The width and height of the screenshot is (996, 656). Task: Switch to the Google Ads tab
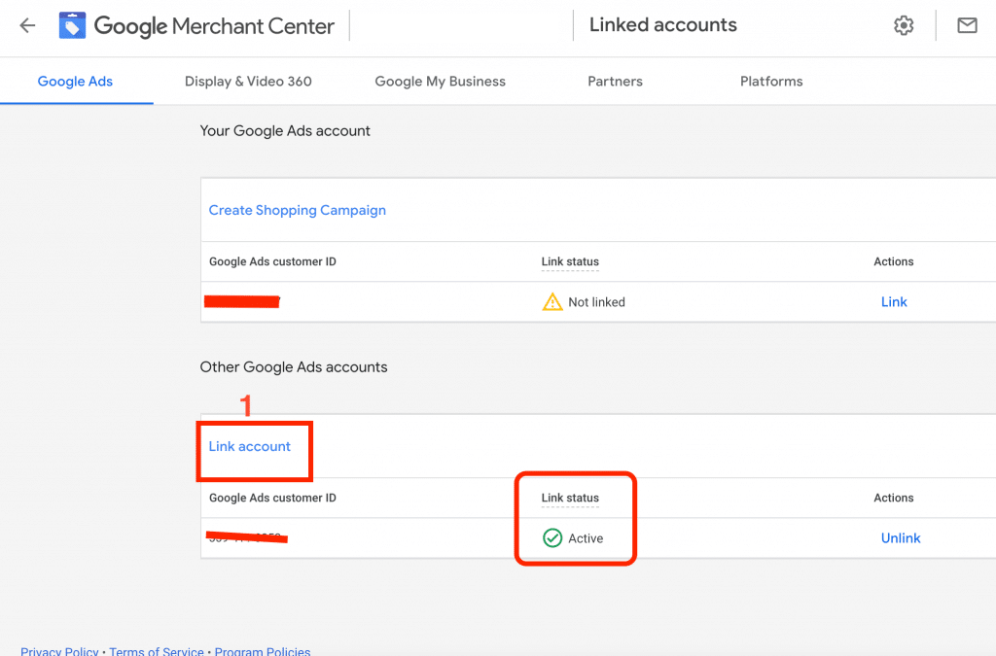pos(75,82)
